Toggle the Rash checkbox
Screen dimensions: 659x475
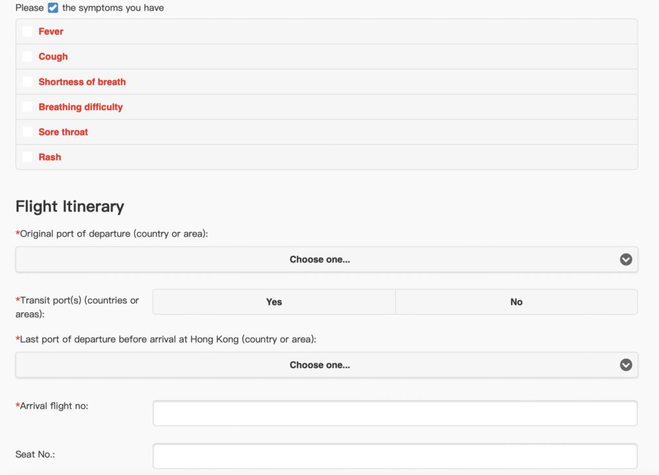pyautogui.click(x=27, y=157)
